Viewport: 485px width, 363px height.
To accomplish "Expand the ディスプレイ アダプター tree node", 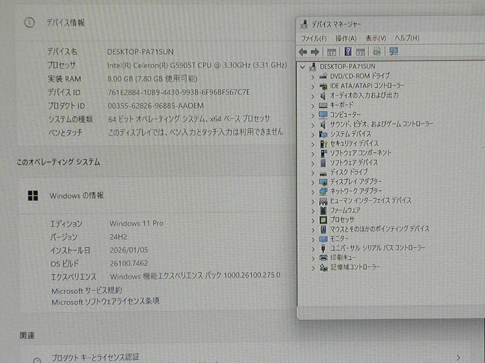I will click(313, 181).
